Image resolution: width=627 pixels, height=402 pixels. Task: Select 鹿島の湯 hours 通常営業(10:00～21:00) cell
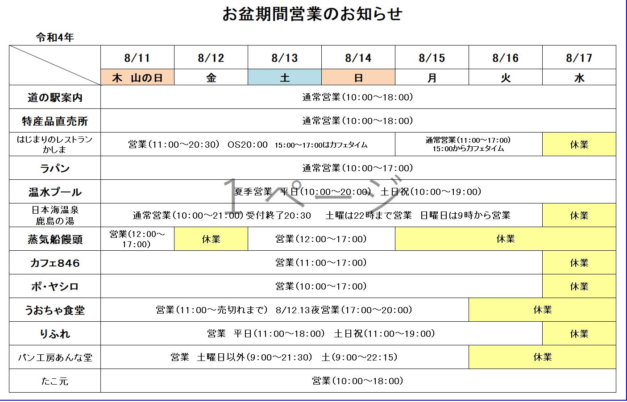pos(322,216)
